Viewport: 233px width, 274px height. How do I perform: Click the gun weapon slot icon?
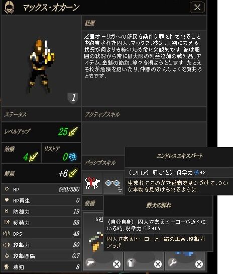(90, 263)
